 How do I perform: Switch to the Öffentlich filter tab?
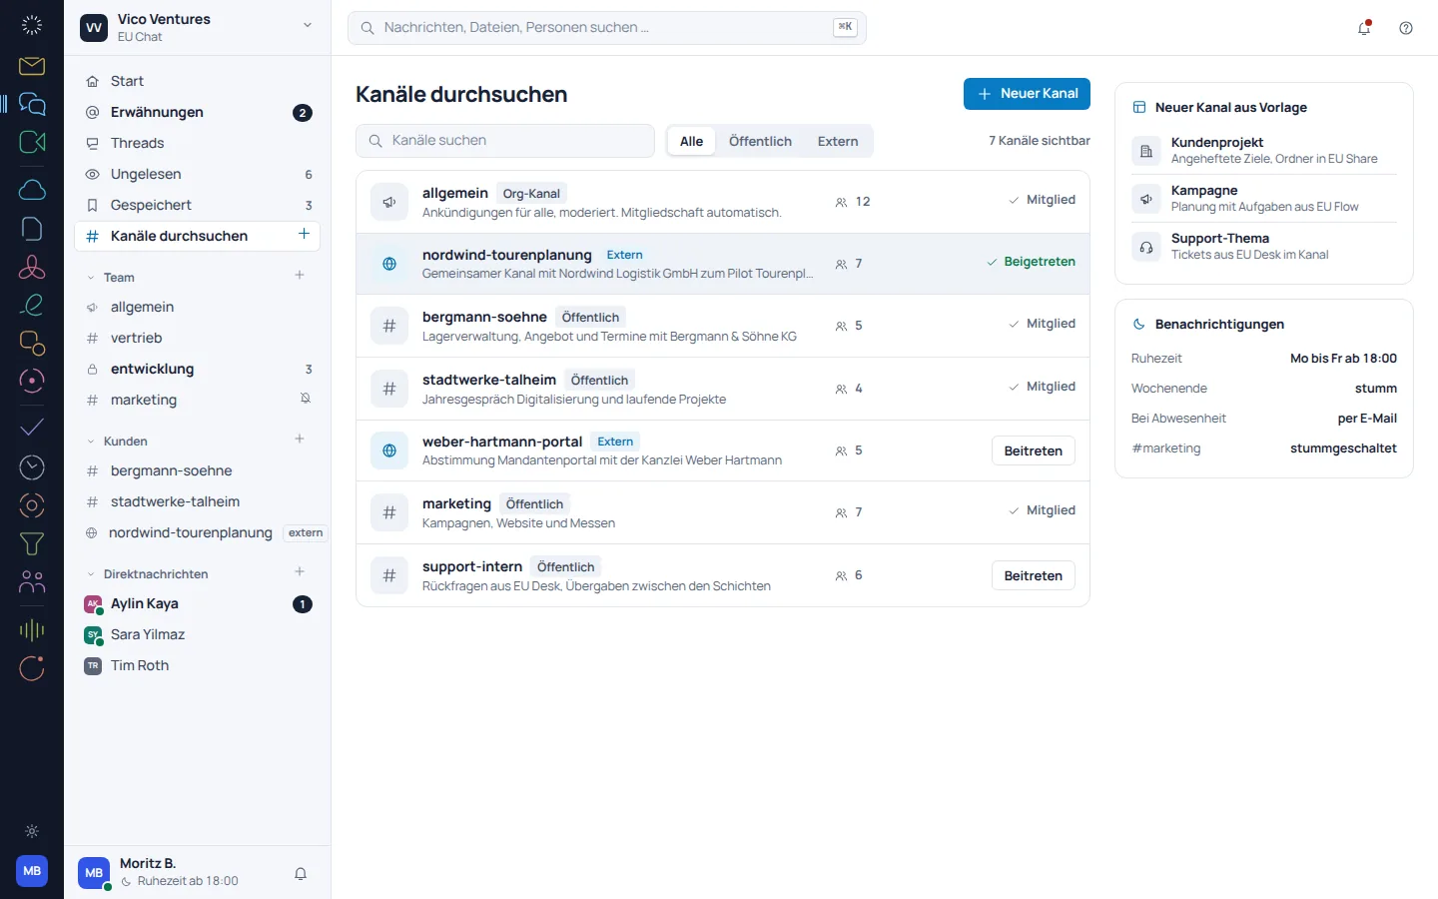[760, 141]
